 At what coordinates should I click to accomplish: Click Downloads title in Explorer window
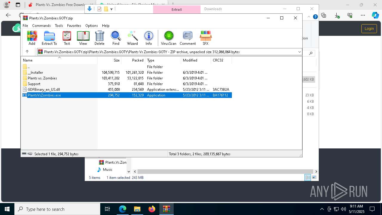point(213,9)
